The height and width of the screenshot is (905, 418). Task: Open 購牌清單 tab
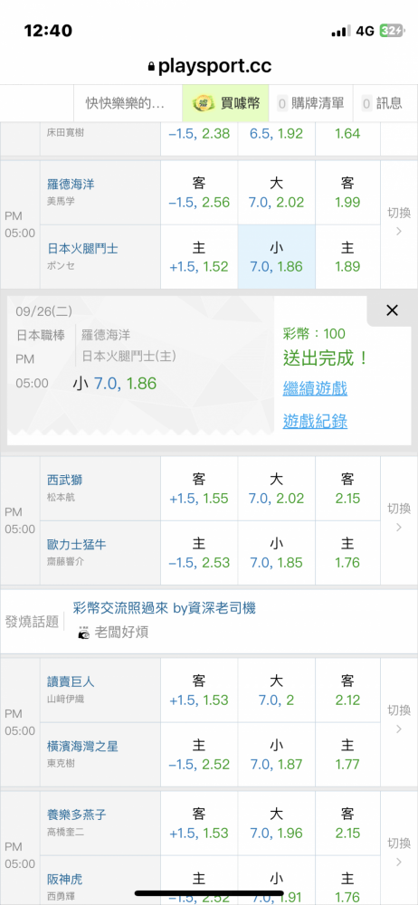coord(310,103)
